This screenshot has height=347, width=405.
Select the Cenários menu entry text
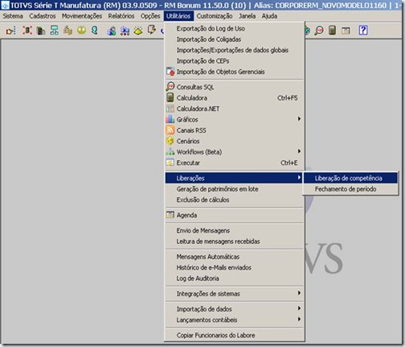pos(188,141)
